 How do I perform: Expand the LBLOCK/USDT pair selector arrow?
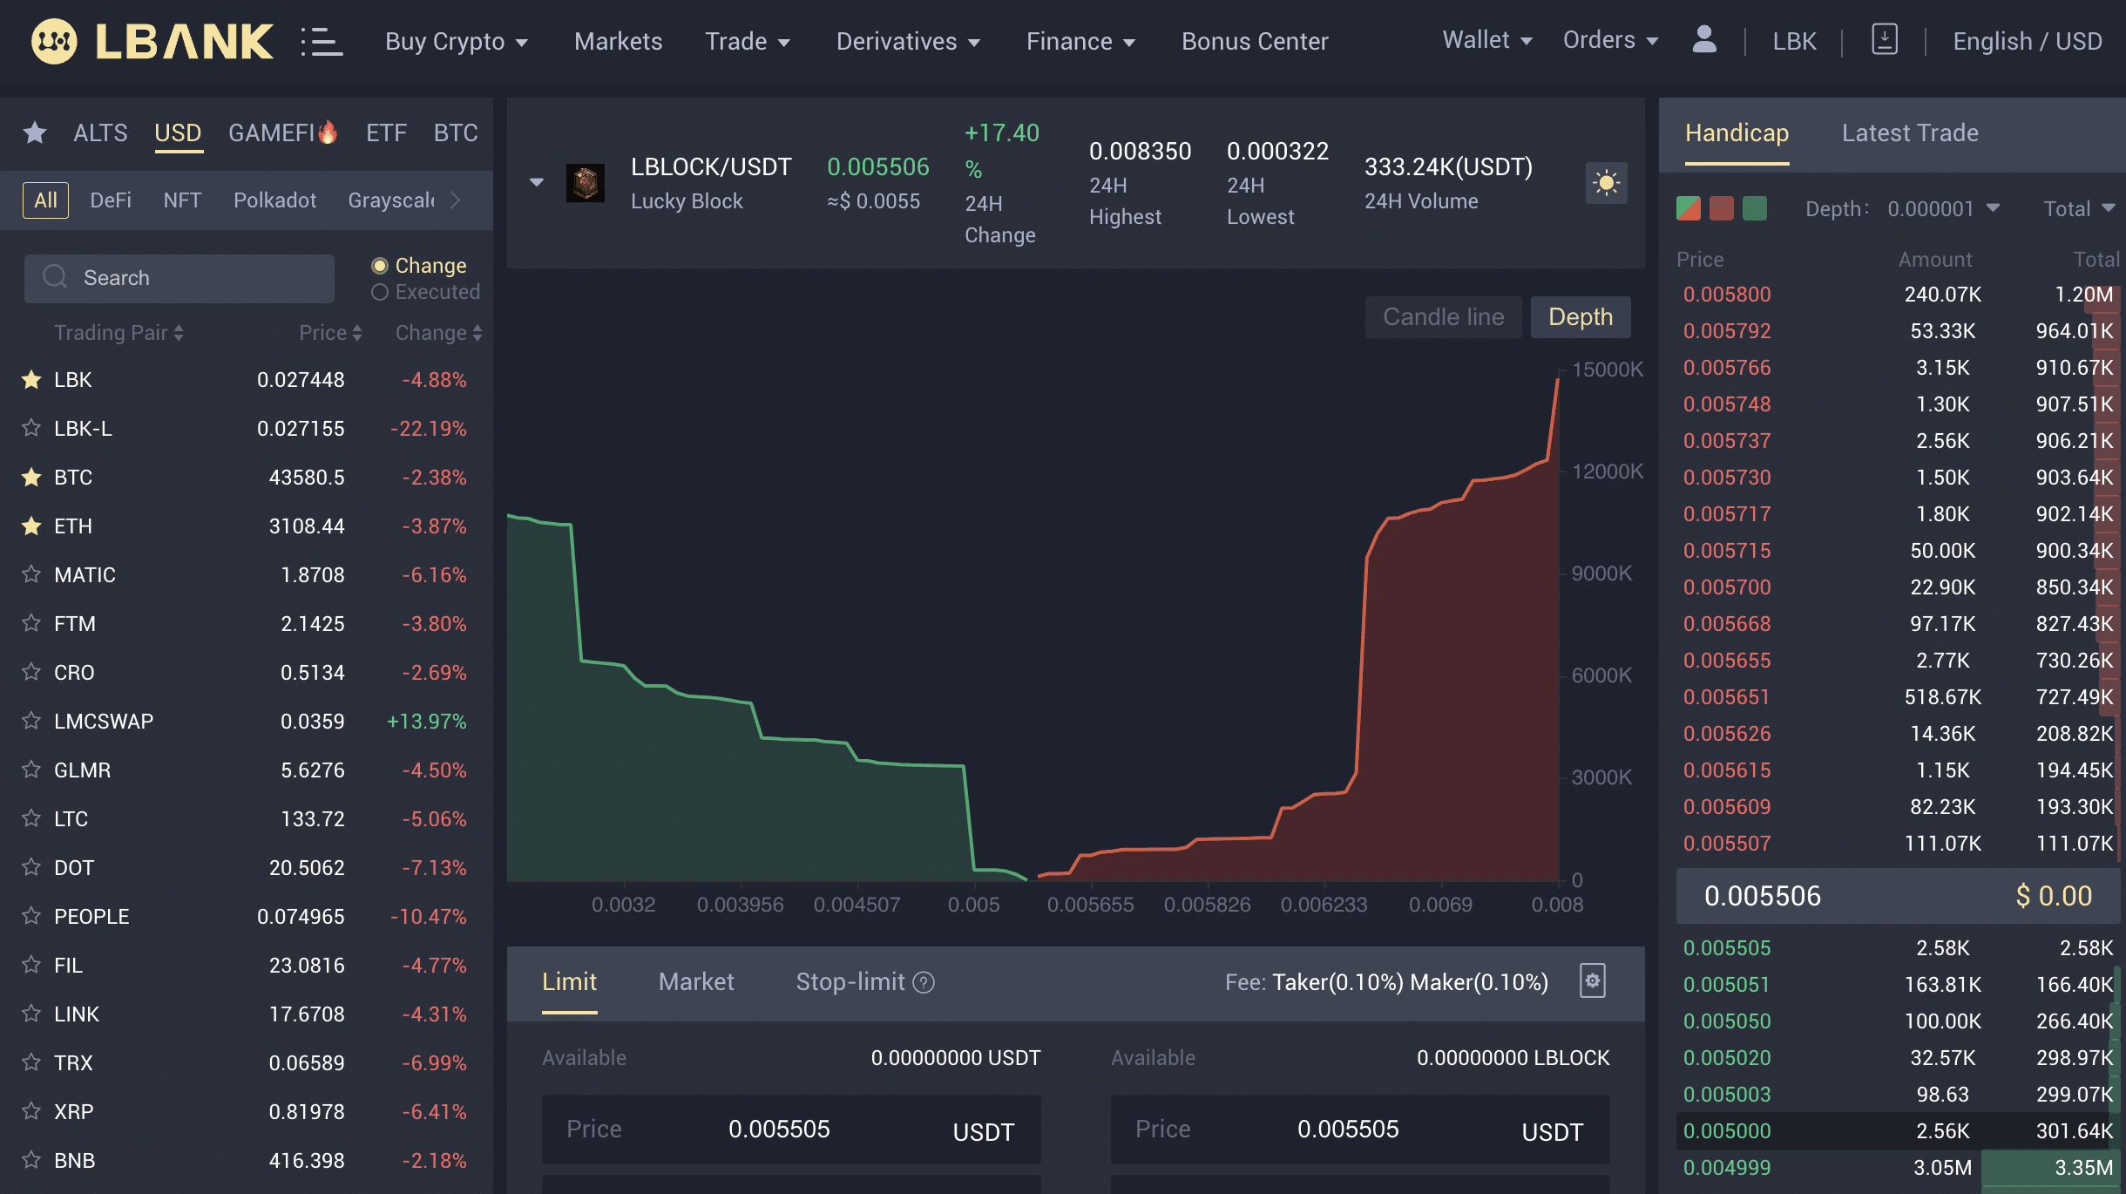point(537,182)
